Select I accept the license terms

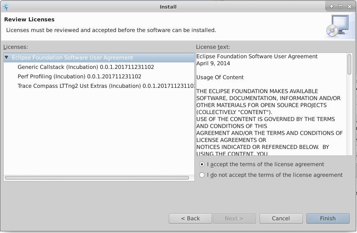[202, 164]
